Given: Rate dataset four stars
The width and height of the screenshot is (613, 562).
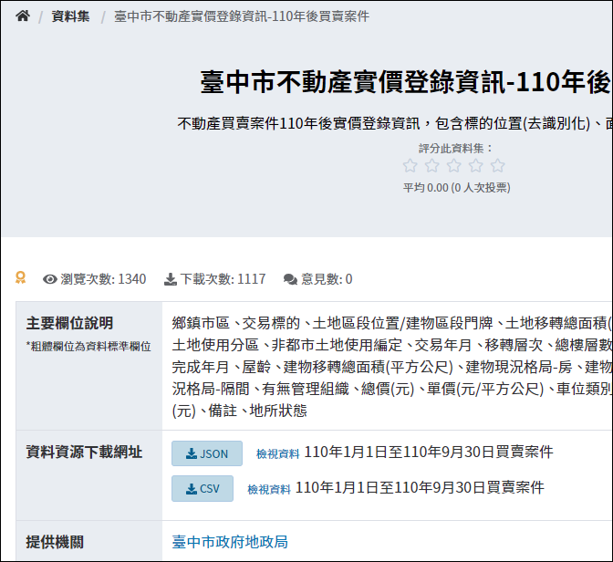Looking at the screenshot, I should (x=476, y=165).
